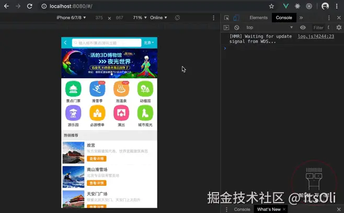Click the 天安门广场 title text

(x=97, y=194)
